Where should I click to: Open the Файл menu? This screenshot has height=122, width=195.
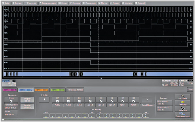pos(6,3)
